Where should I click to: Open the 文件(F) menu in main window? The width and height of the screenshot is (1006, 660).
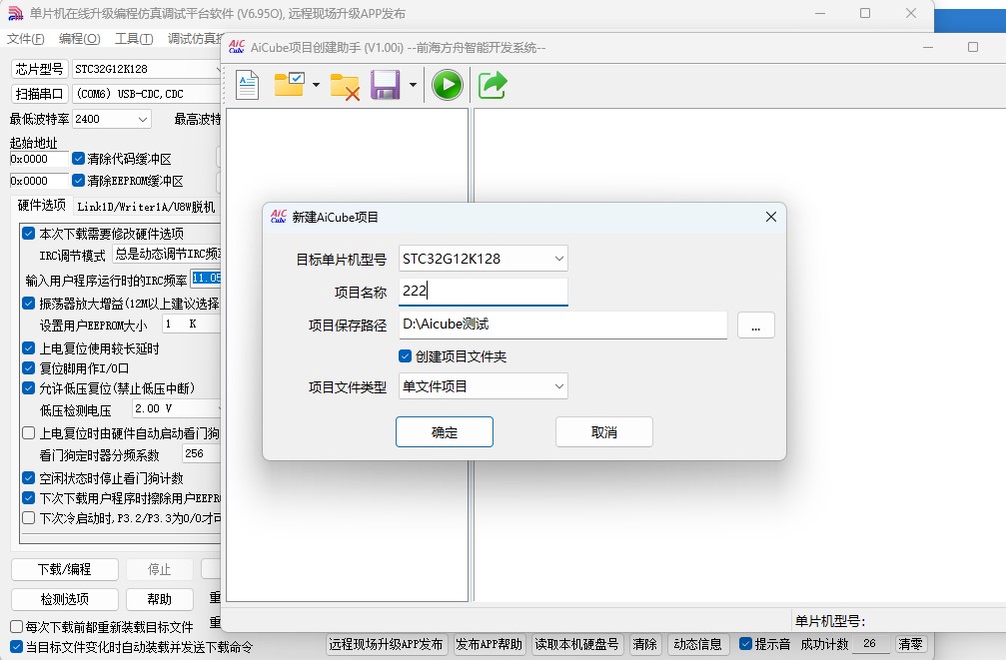point(26,39)
